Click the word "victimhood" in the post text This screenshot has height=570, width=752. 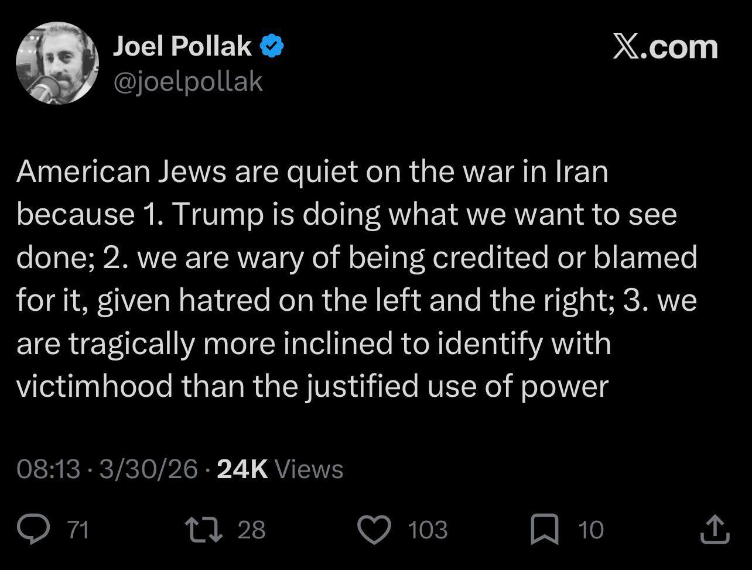tap(94, 386)
